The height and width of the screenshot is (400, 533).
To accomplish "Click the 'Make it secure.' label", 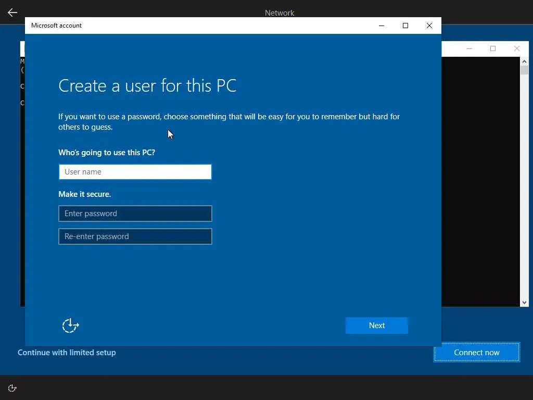I will tap(85, 194).
